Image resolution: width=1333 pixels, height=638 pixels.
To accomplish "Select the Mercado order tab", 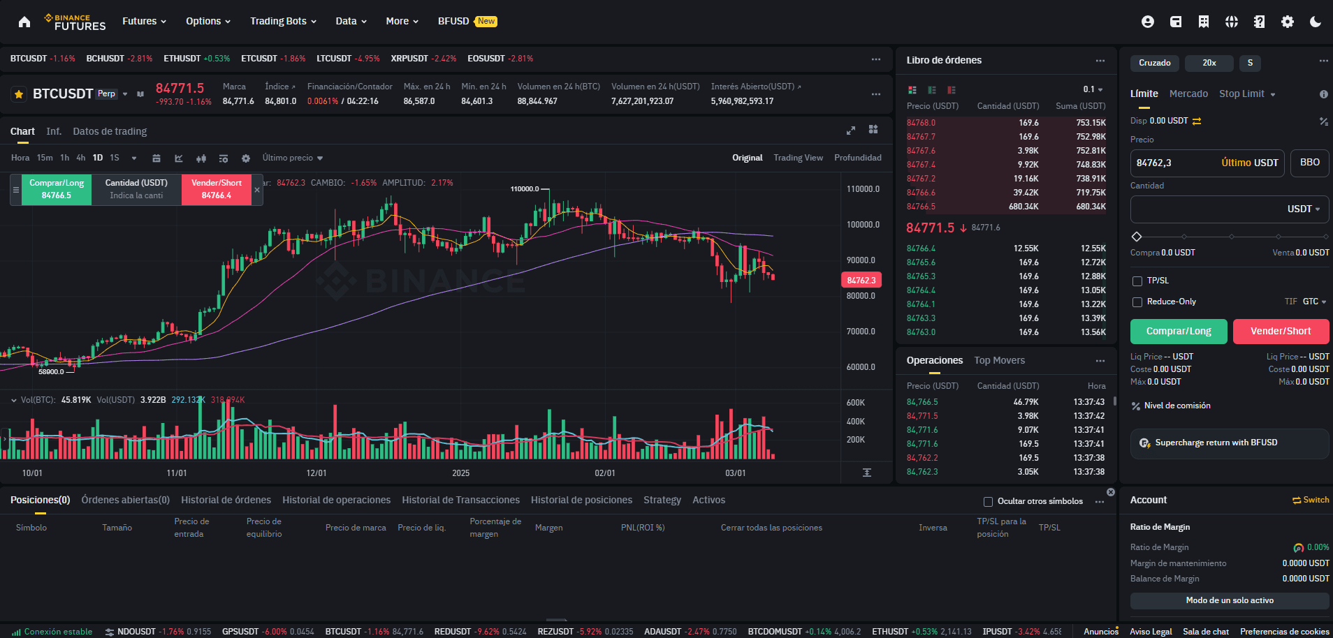I will coord(1188,94).
